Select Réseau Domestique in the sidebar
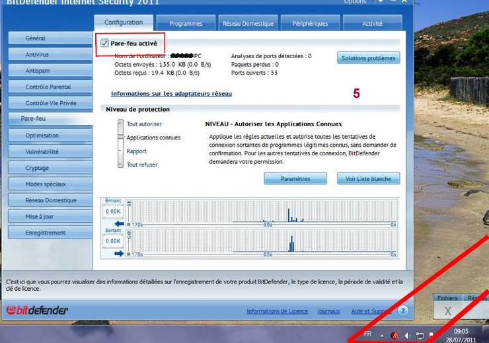The width and height of the screenshot is (489, 343). point(50,200)
